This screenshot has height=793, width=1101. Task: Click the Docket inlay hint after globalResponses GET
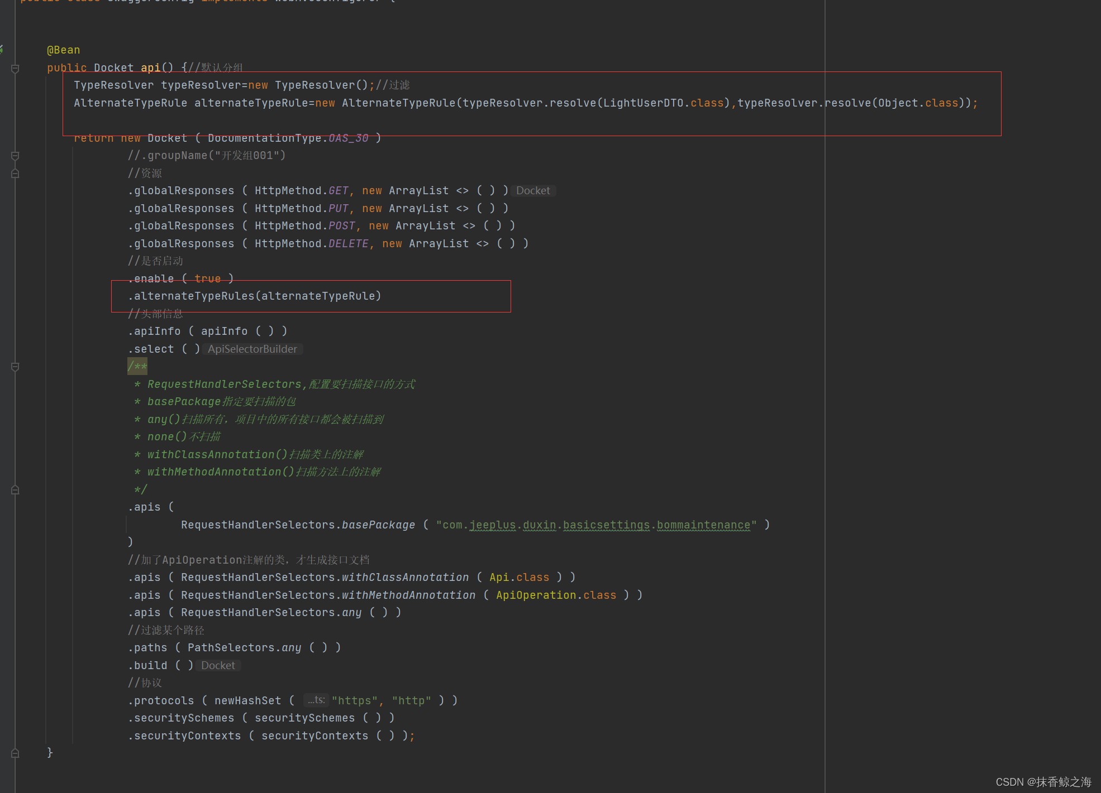click(x=533, y=191)
